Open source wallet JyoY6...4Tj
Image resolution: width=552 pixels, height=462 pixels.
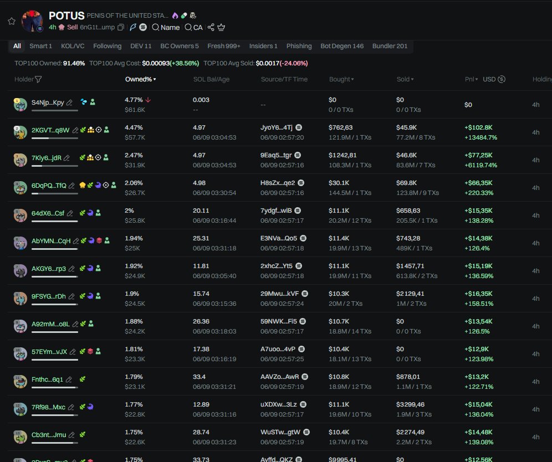pos(277,128)
